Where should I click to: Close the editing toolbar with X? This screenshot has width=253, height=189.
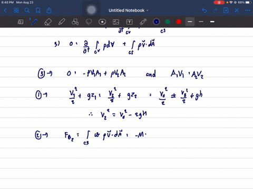click(x=237, y=10)
